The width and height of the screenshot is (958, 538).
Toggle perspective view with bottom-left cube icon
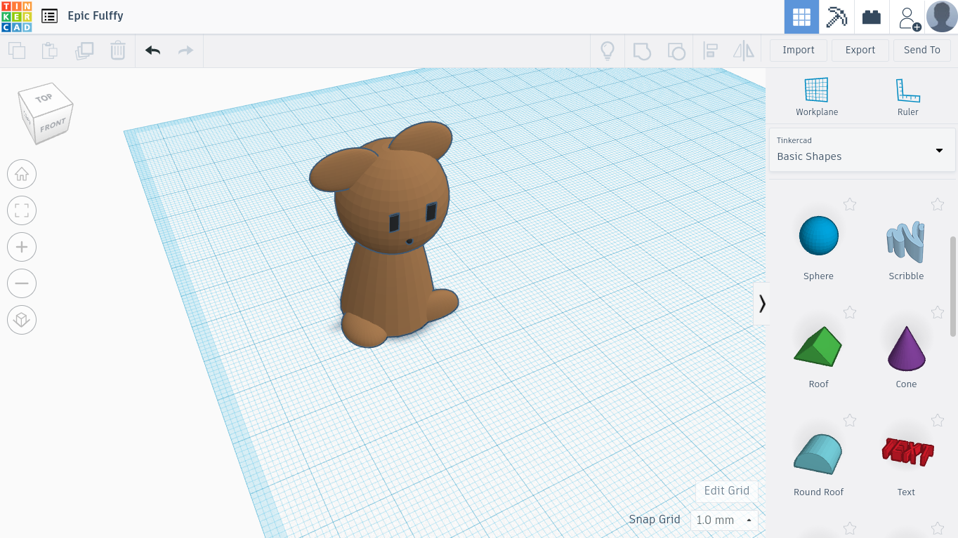coord(22,319)
